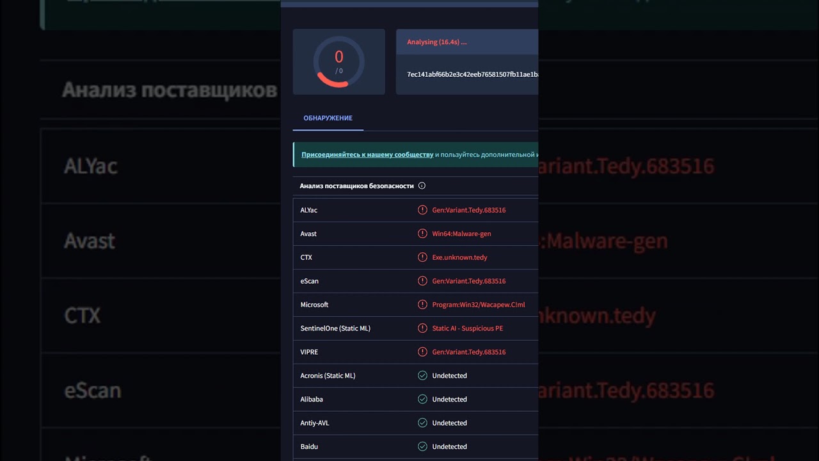
Task: Select the ALYac result Gen:Variant.Tedy.683516
Action: click(x=469, y=210)
